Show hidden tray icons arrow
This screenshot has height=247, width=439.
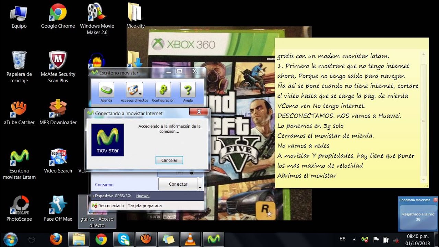tap(354, 239)
